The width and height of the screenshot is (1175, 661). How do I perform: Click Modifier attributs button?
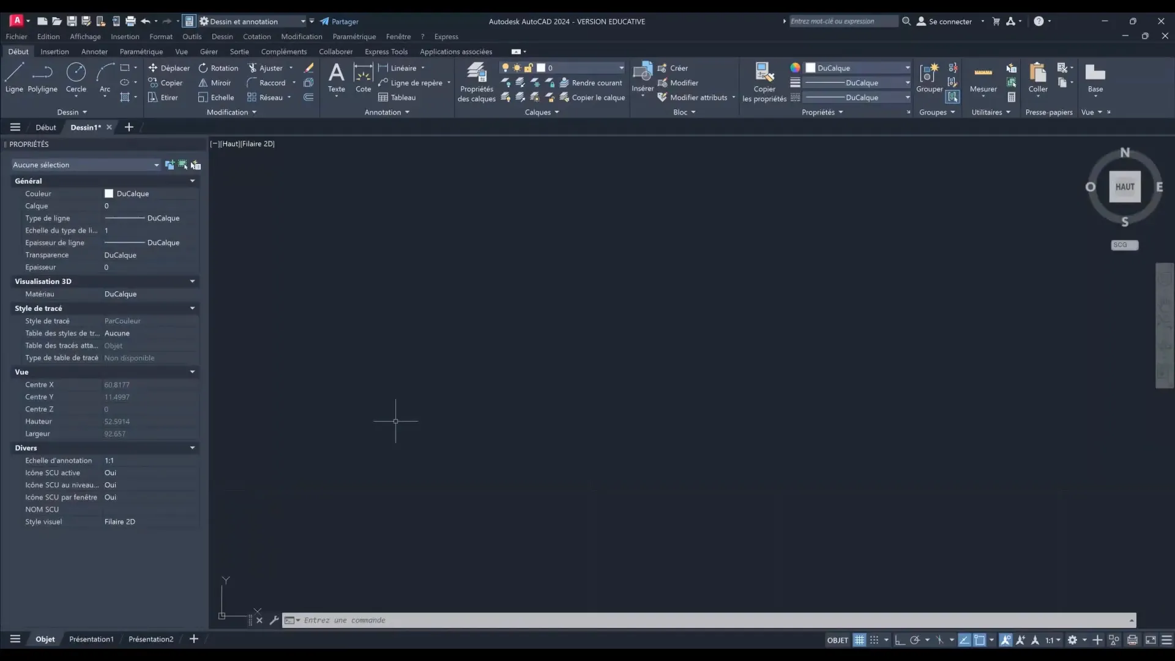pos(696,97)
